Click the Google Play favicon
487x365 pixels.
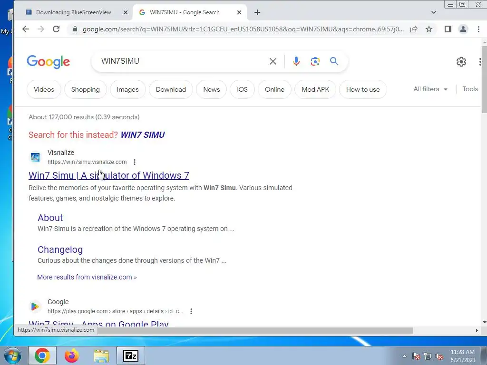pos(35,307)
